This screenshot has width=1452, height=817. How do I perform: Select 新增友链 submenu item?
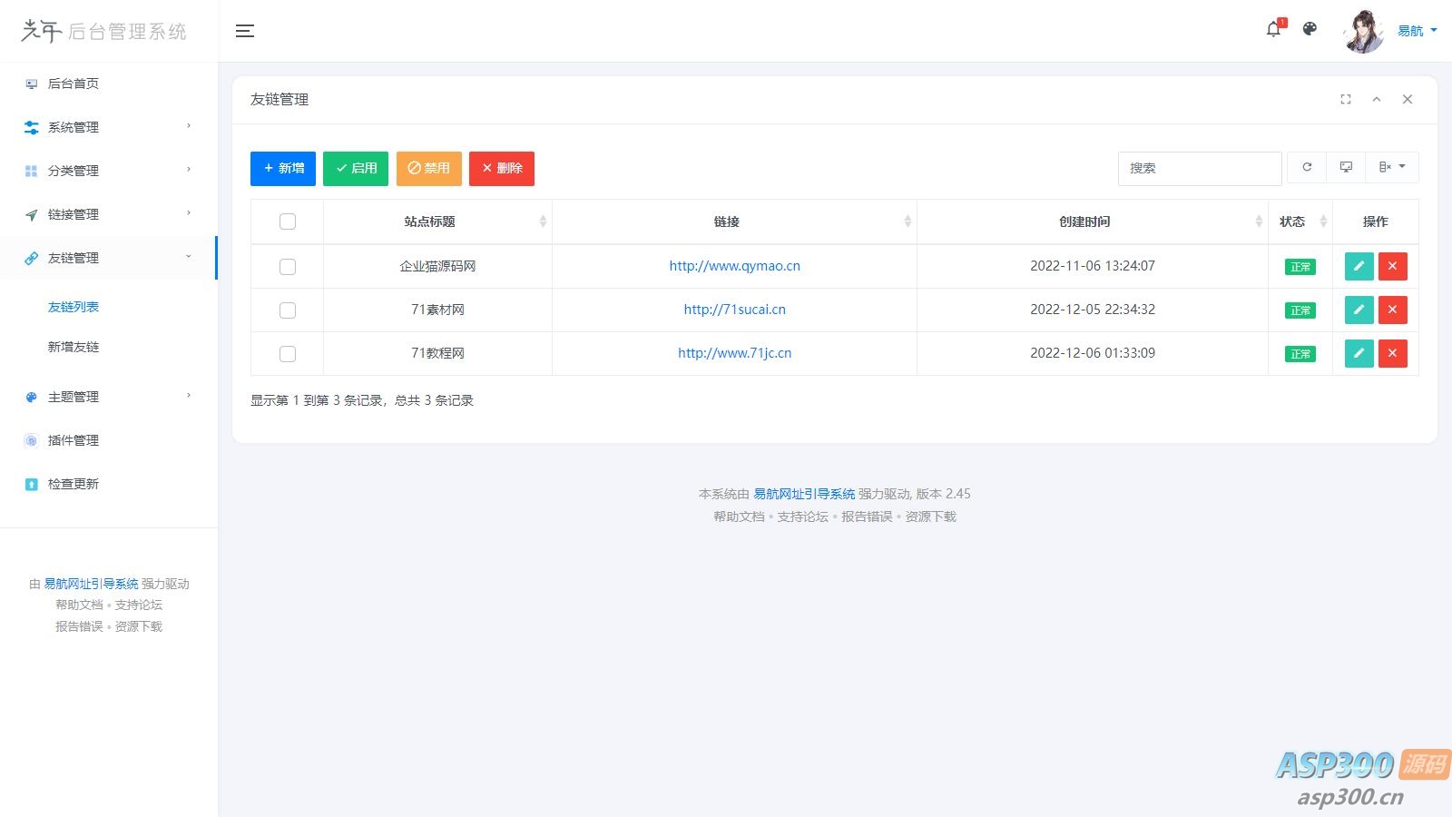coord(74,347)
